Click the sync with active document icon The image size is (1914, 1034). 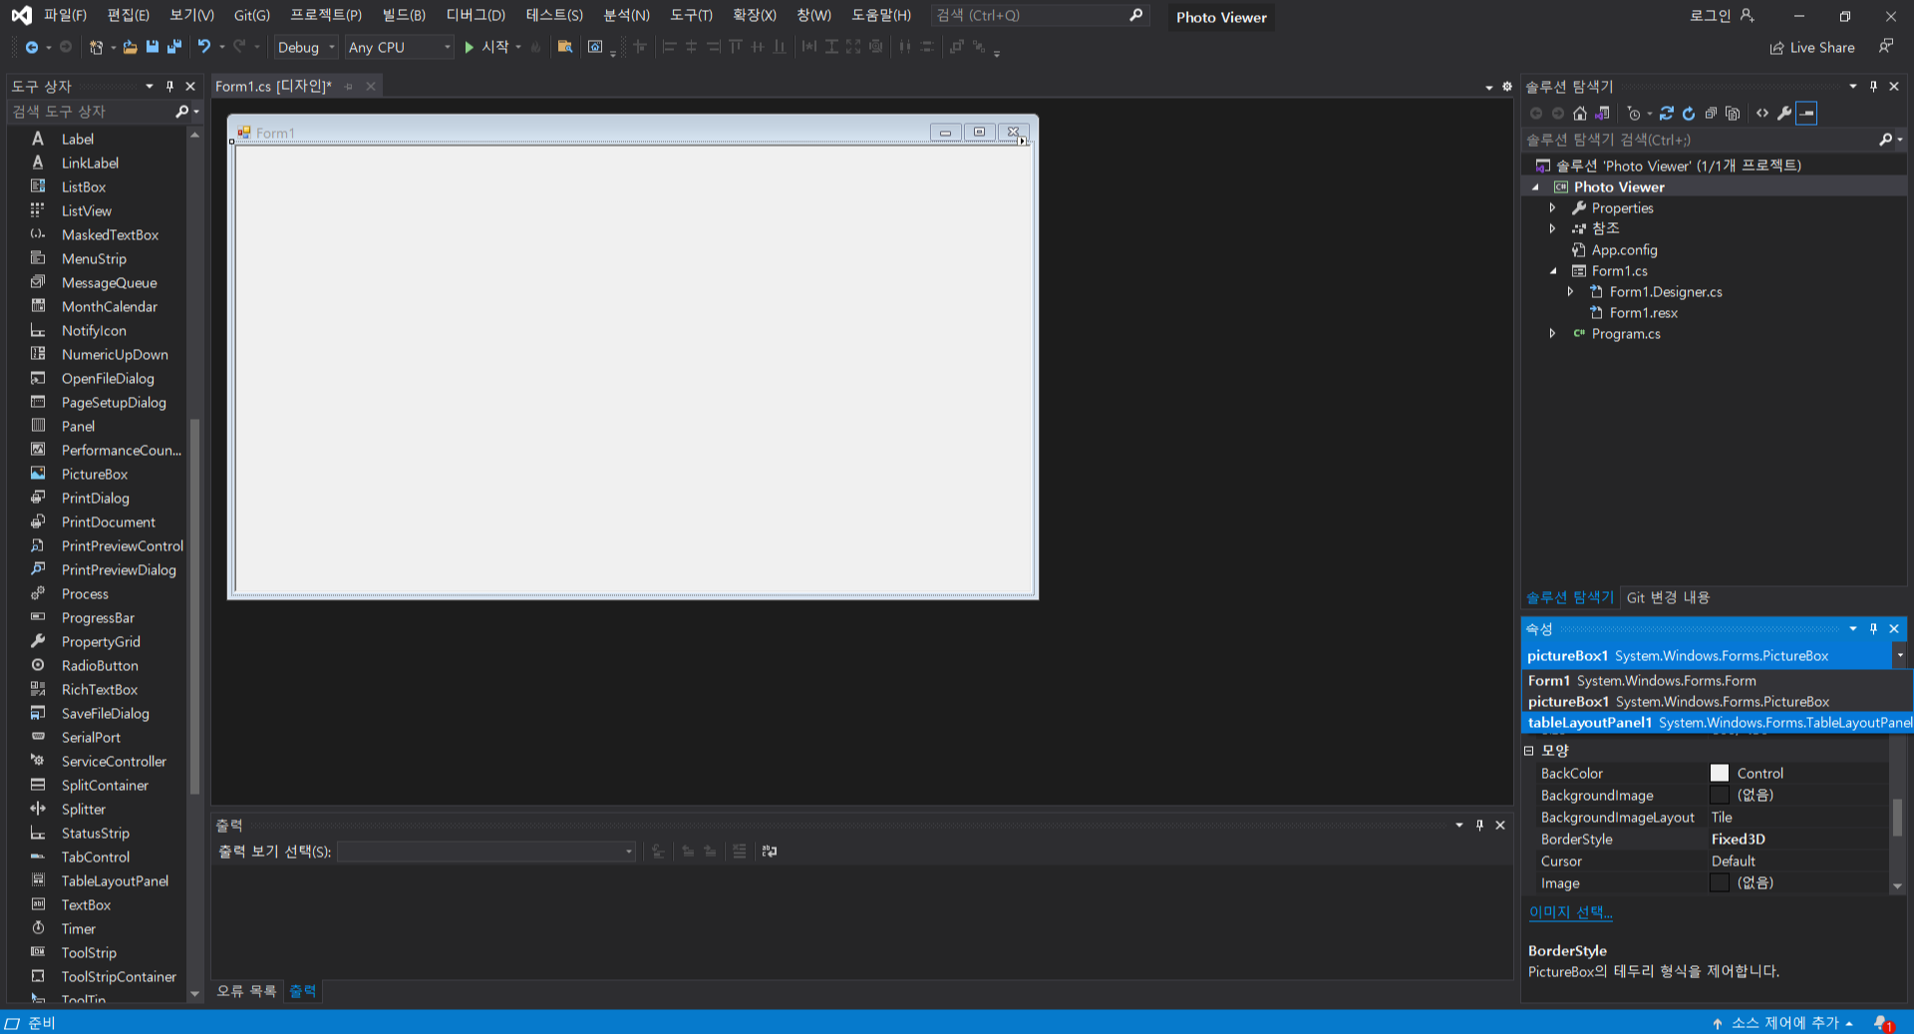pyautogui.click(x=1667, y=114)
